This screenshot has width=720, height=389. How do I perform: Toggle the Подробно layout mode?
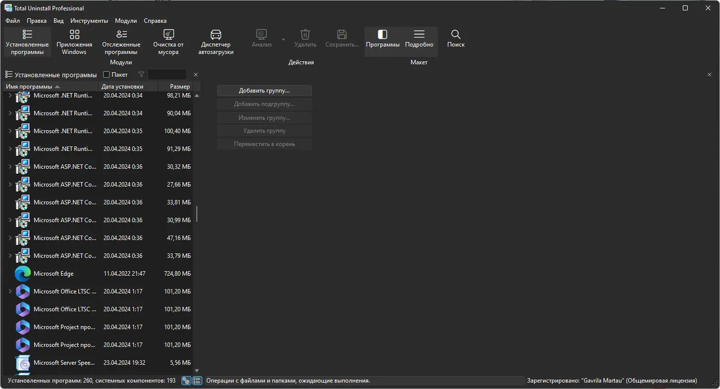pos(419,41)
